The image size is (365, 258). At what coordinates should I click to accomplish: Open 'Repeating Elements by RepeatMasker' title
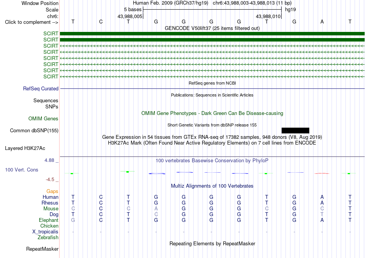[x=212, y=243]
